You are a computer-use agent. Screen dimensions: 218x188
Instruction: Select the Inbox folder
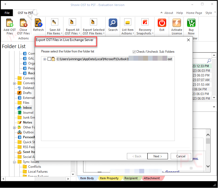[x=27, y=108]
